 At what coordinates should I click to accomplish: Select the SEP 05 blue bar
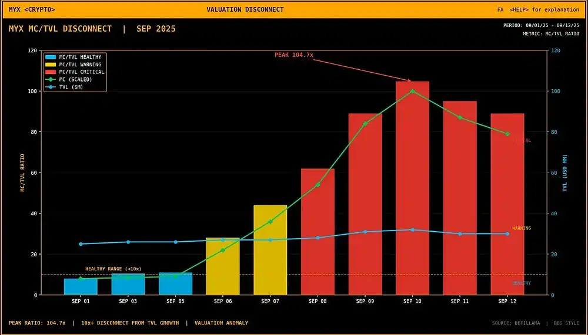click(x=175, y=284)
